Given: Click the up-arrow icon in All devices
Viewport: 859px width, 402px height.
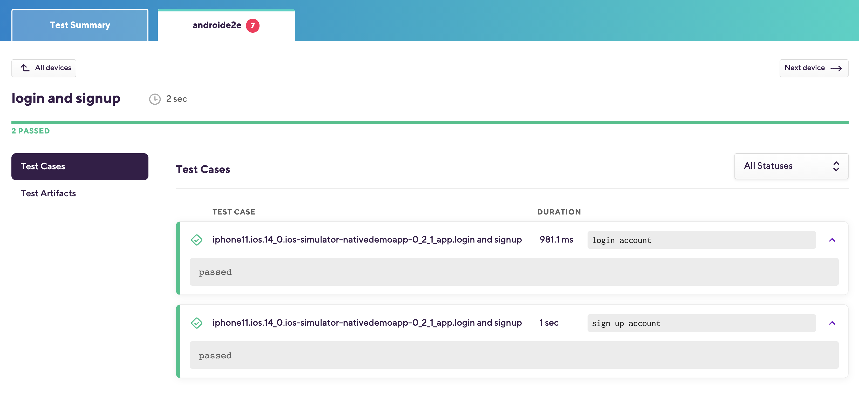Looking at the screenshot, I should tap(25, 68).
